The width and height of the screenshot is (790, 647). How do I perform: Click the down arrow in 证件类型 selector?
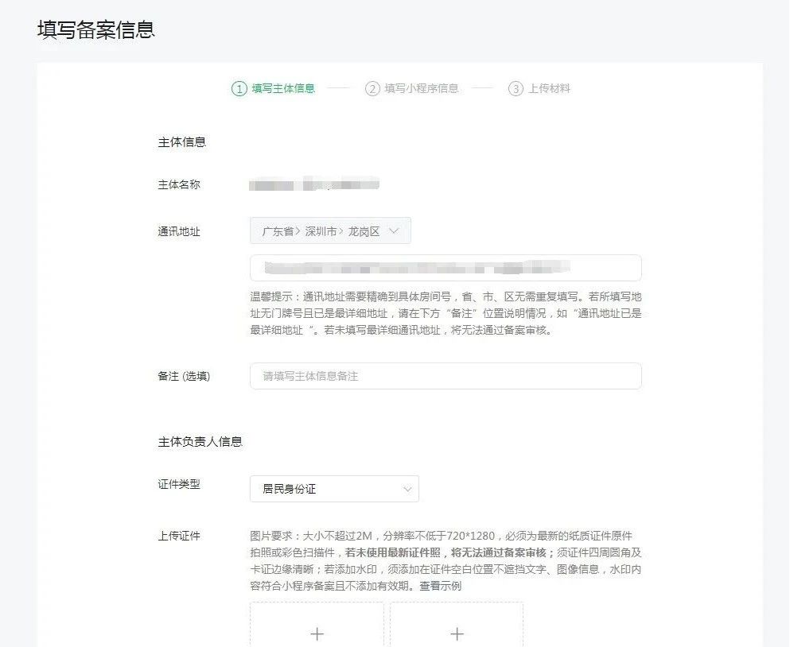[x=407, y=489]
